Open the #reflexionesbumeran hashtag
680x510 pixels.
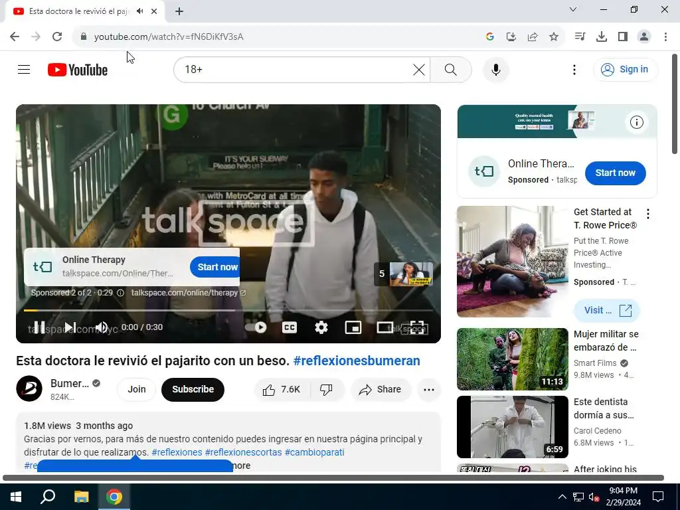tap(357, 361)
